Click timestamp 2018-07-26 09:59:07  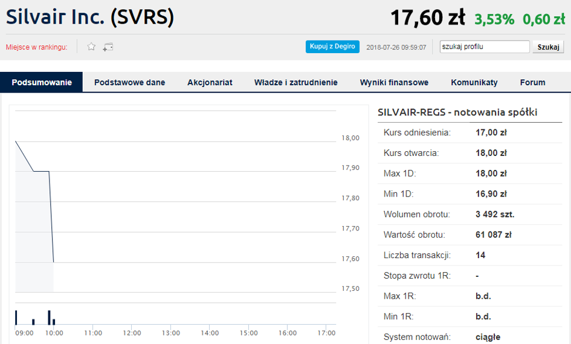coord(396,47)
